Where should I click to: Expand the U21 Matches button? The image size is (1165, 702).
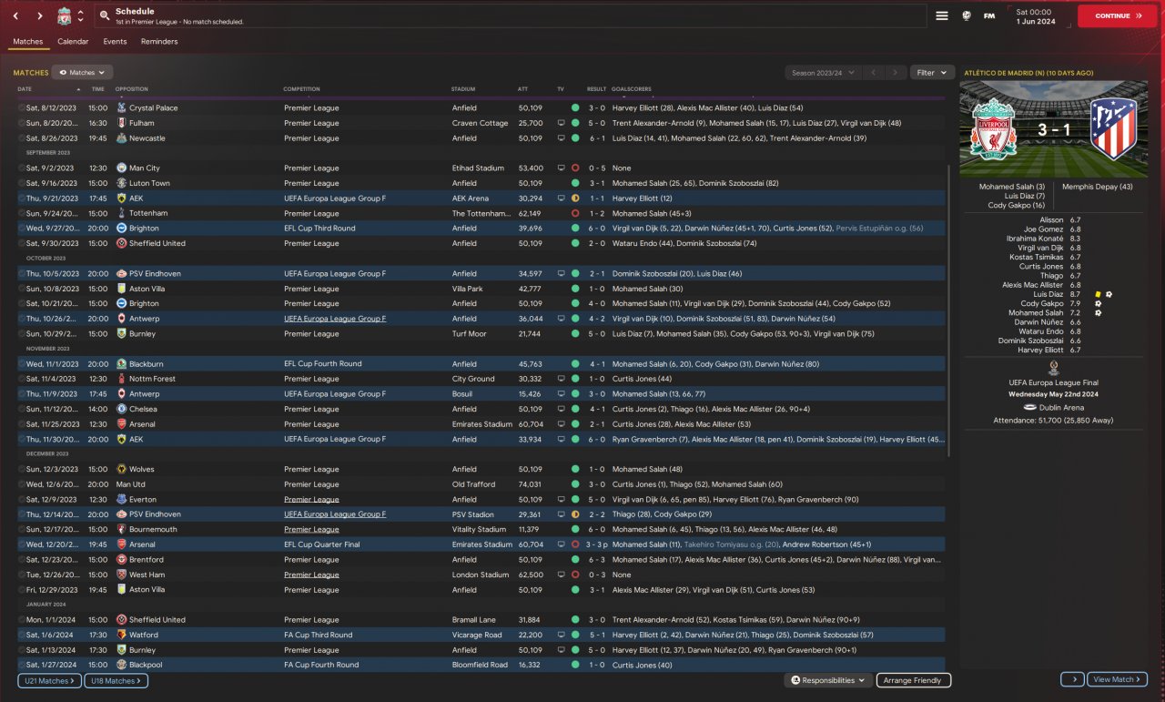coord(49,681)
